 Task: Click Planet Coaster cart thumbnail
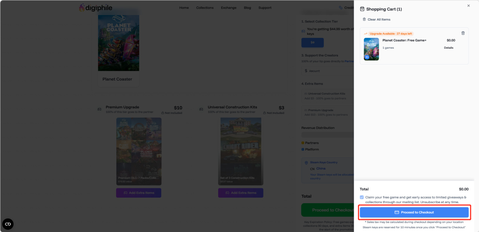pyautogui.click(x=371, y=49)
